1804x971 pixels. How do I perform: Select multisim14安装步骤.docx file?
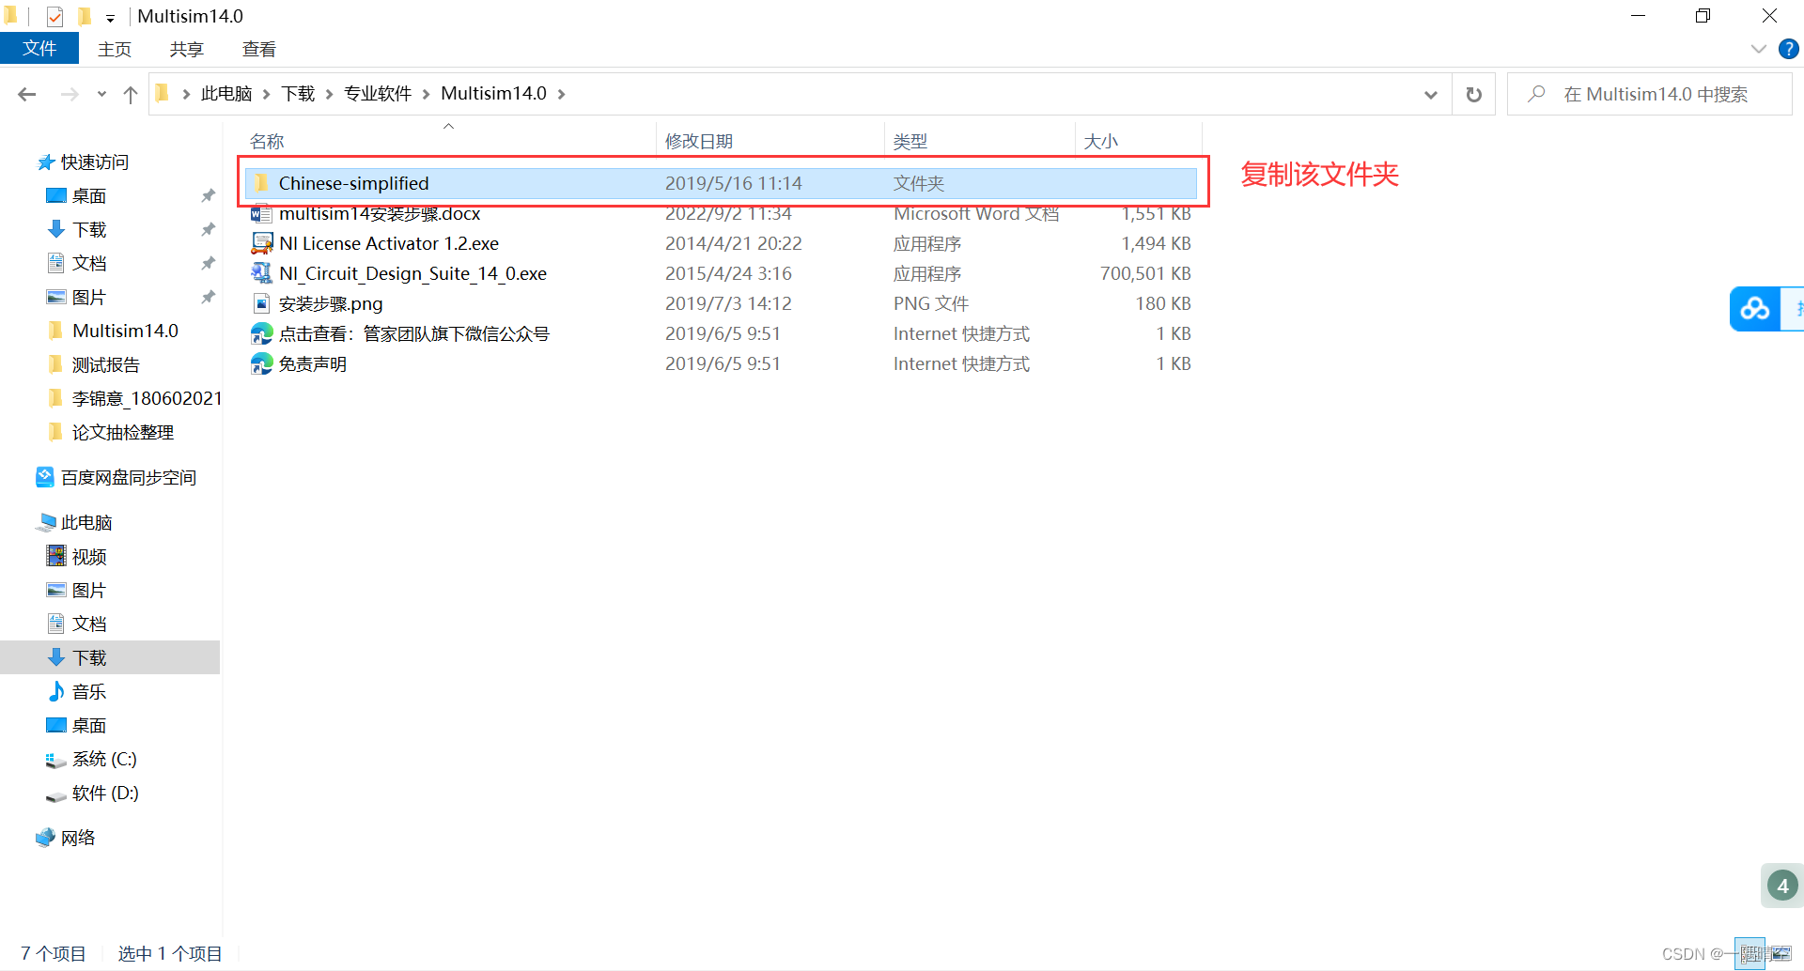[x=721, y=214]
